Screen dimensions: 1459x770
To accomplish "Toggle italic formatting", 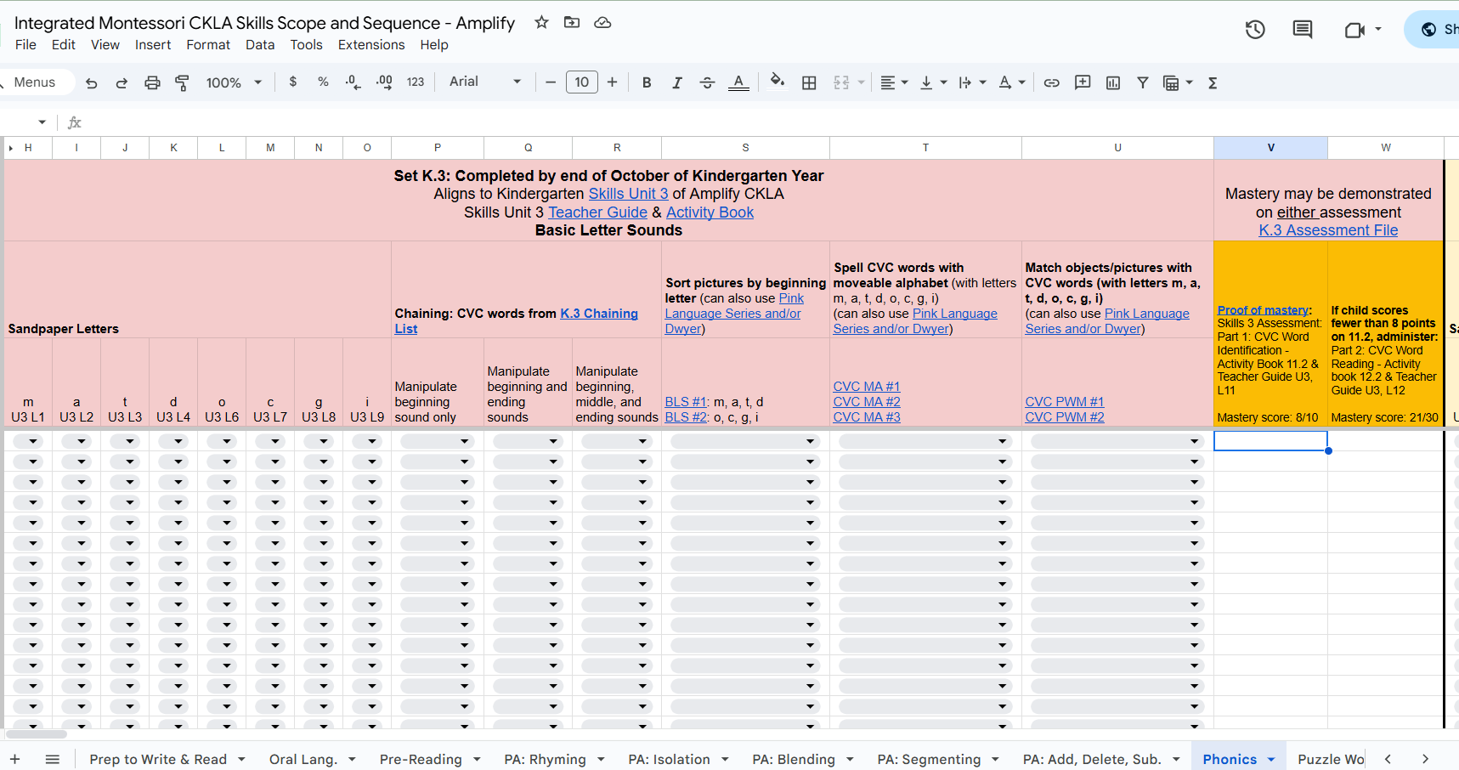I will pyautogui.click(x=676, y=82).
